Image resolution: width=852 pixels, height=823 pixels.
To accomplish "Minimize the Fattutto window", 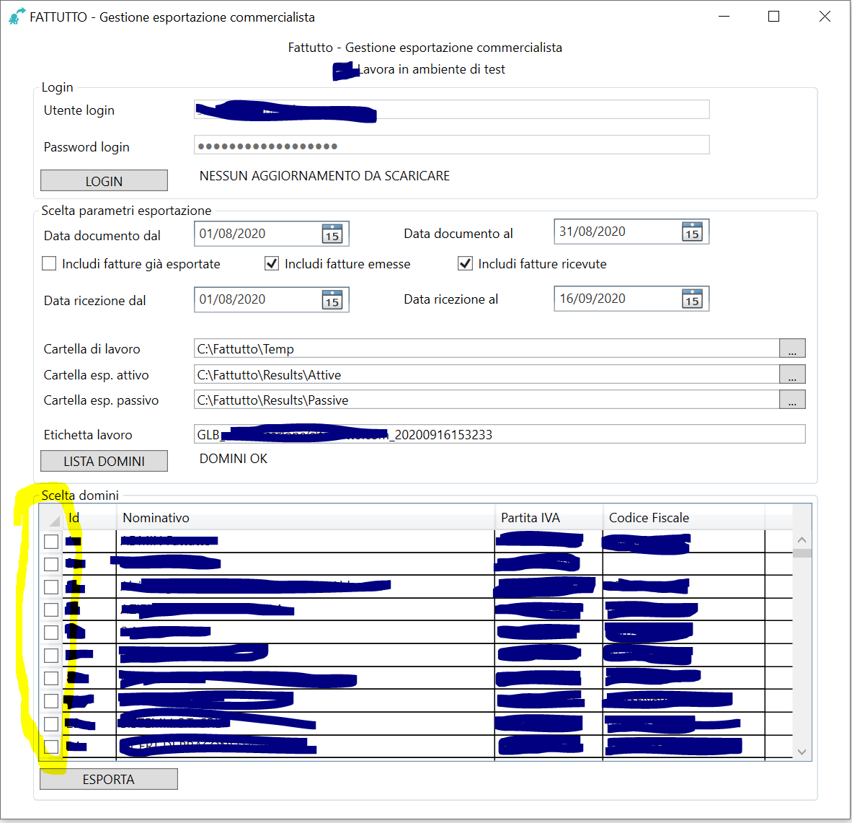I will 724,17.
